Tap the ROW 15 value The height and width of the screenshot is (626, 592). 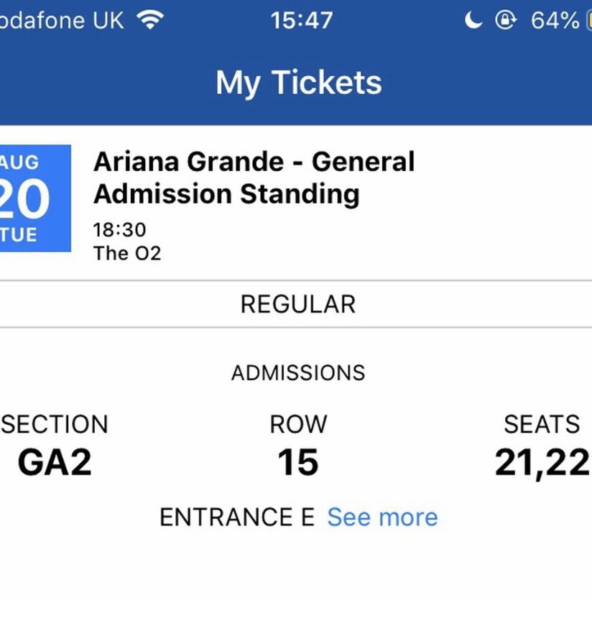[x=297, y=464]
